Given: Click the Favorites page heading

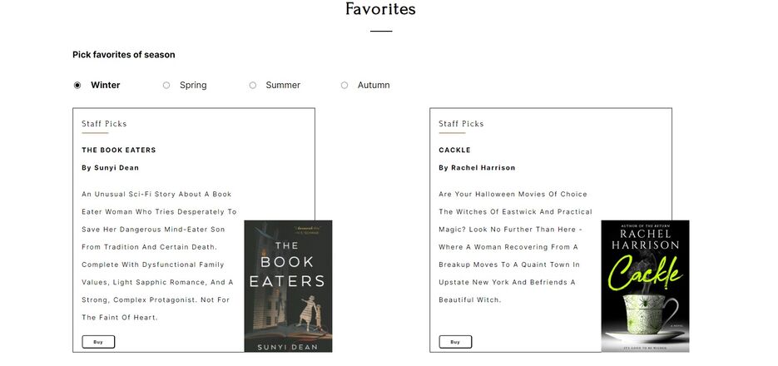Looking at the screenshot, I should click(x=380, y=9).
